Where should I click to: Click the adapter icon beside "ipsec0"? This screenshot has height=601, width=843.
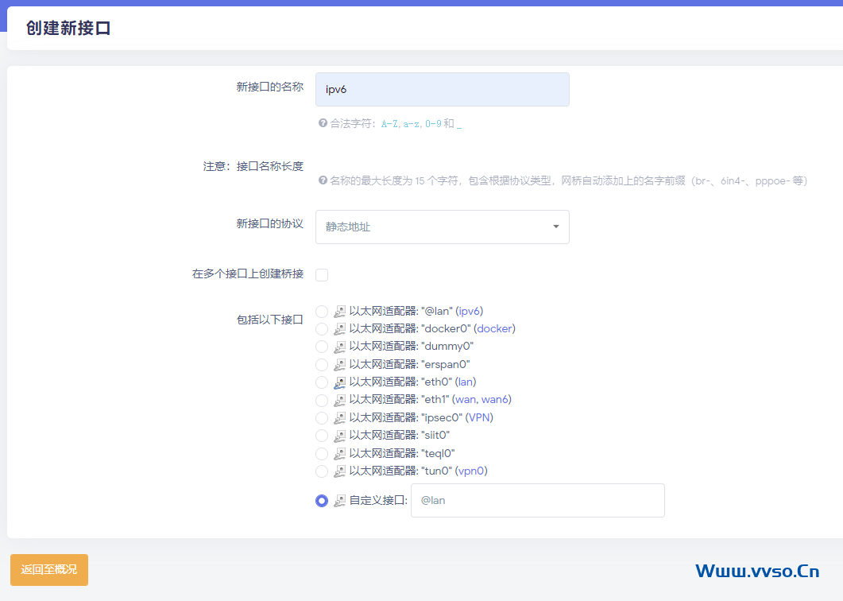(340, 418)
